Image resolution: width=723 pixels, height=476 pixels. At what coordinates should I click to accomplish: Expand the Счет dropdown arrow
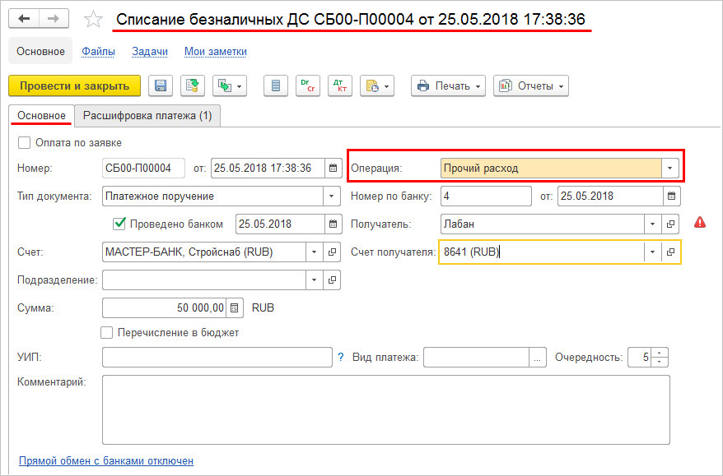pyautogui.click(x=314, y=252)
